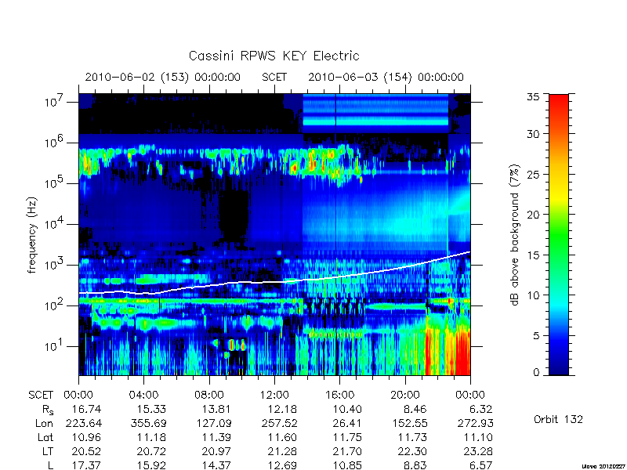
Task: Click the 'Orbit 132' label
Action: (x=558, y=420)
